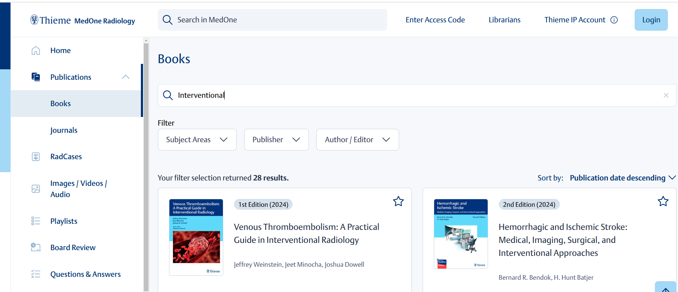Click the Questions & Answers checklist icon
This screenshot has width=678, height=292.
point(36,274)
